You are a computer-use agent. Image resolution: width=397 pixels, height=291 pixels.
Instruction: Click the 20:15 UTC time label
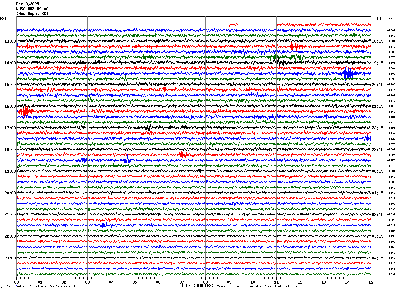click(x=378, y=84)
